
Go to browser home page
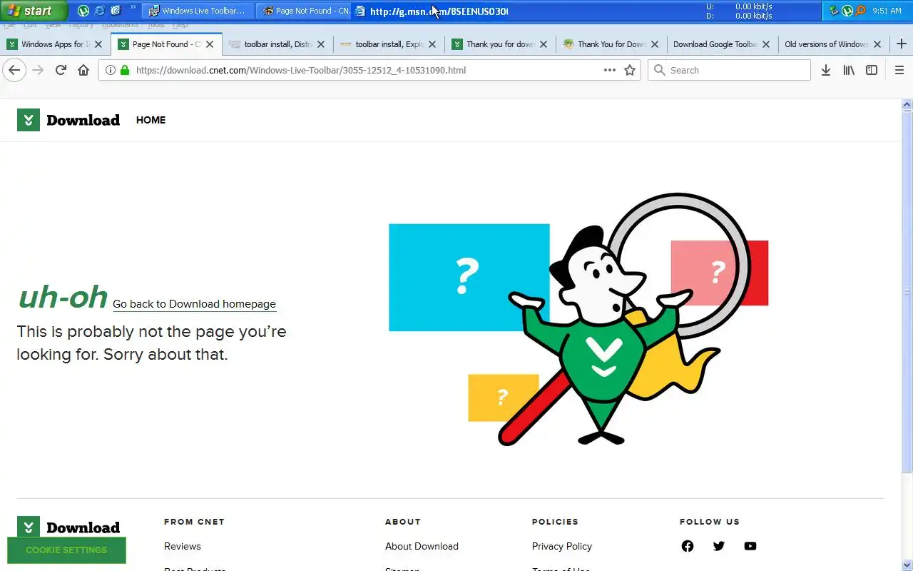point(83,70)
